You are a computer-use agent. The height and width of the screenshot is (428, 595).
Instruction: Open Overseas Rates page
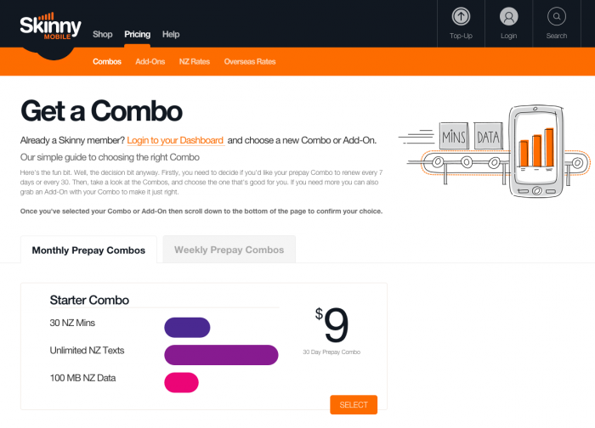(x=250, y=62)
